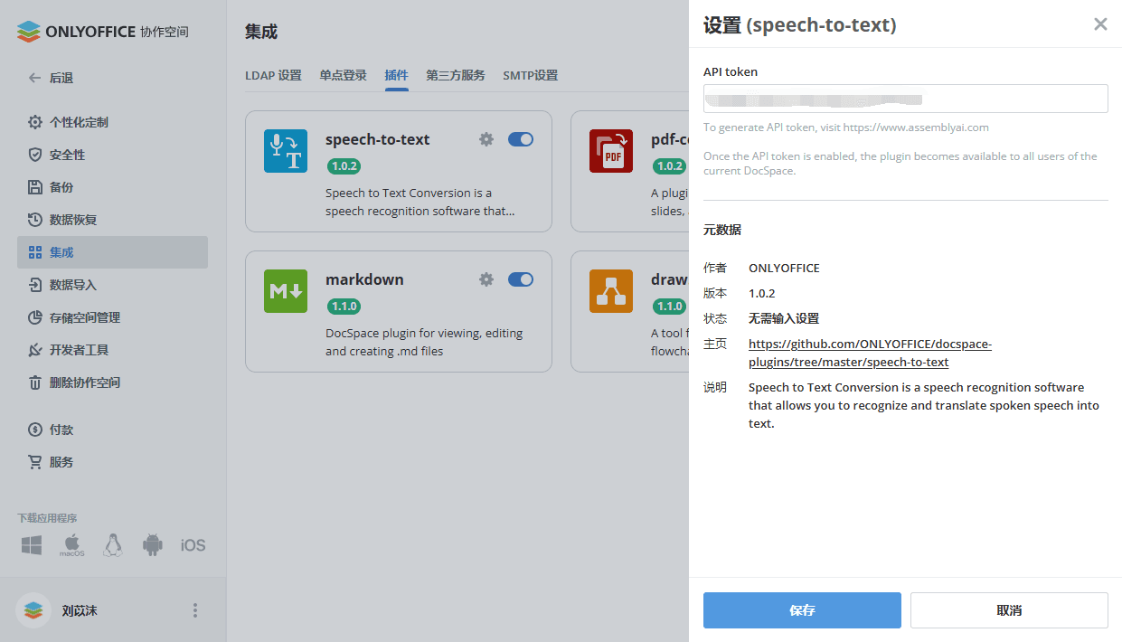This screenshot has height=642, width=1122.
Task: Open the speech-to-text GitHub homepage link
Action: pos(870,354)
